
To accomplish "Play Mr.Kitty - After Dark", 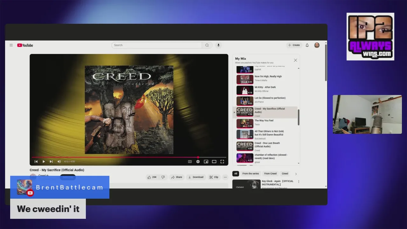I will pos(266,90).
